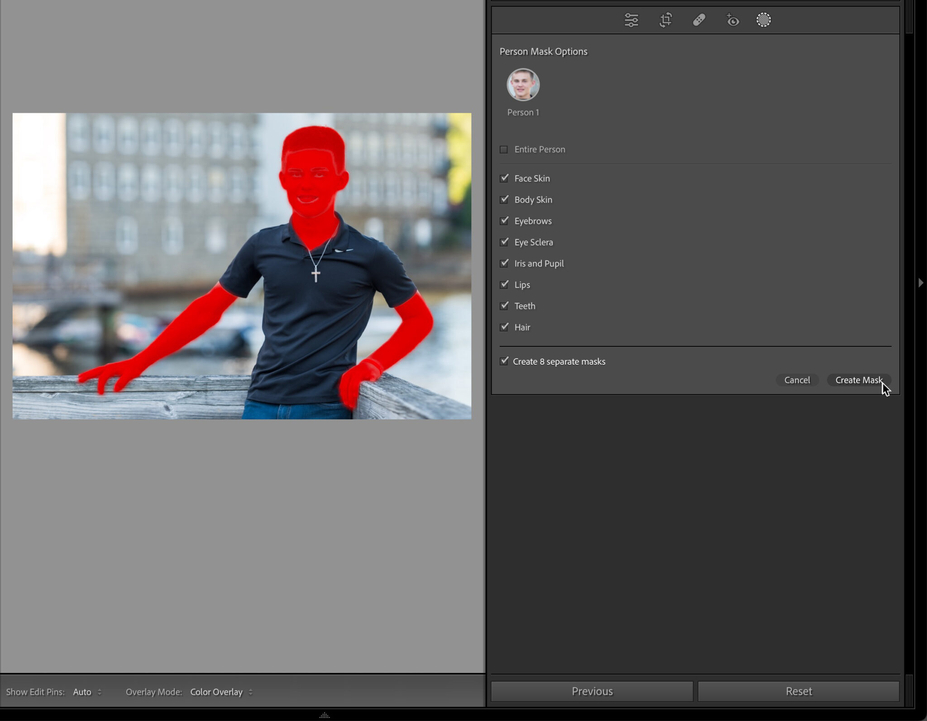Click the Previous button

click(592, 691)
